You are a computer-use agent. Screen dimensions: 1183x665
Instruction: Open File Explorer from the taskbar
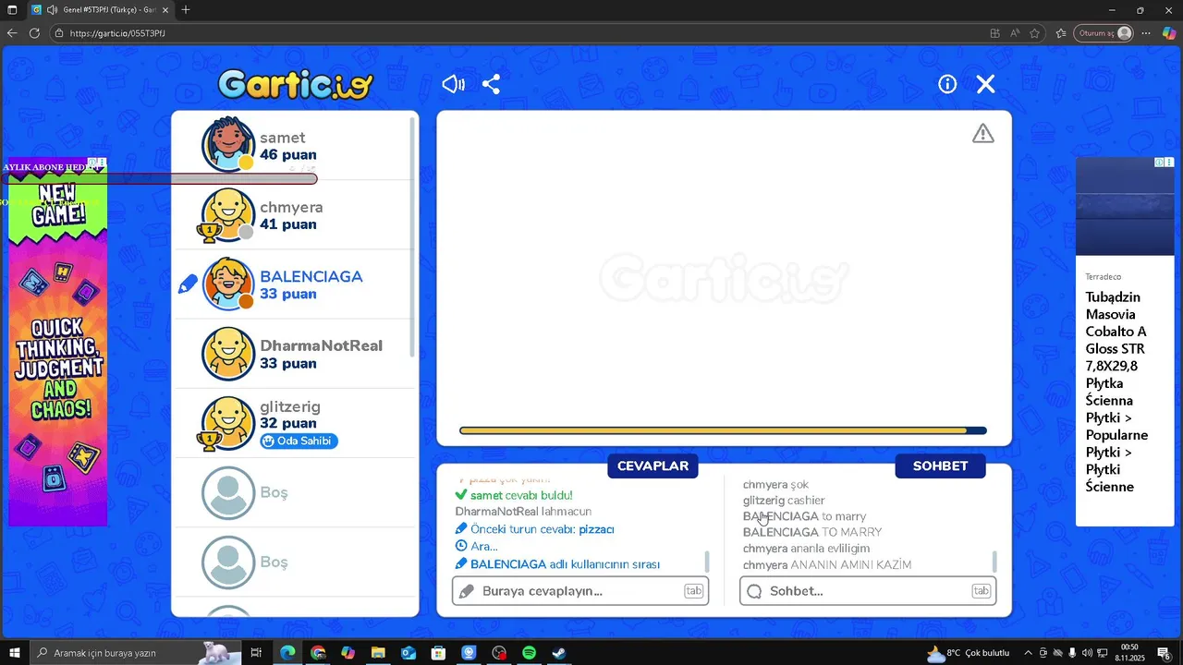tap(378, 653)
